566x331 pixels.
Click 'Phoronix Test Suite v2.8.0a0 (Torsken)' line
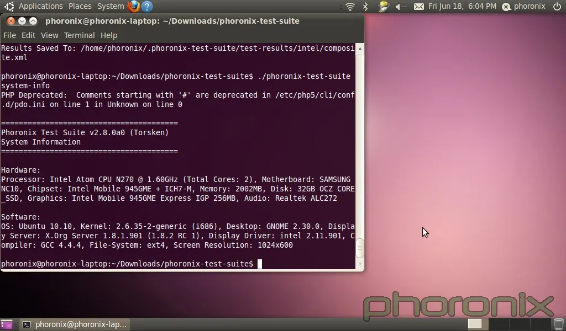[85, 132]
